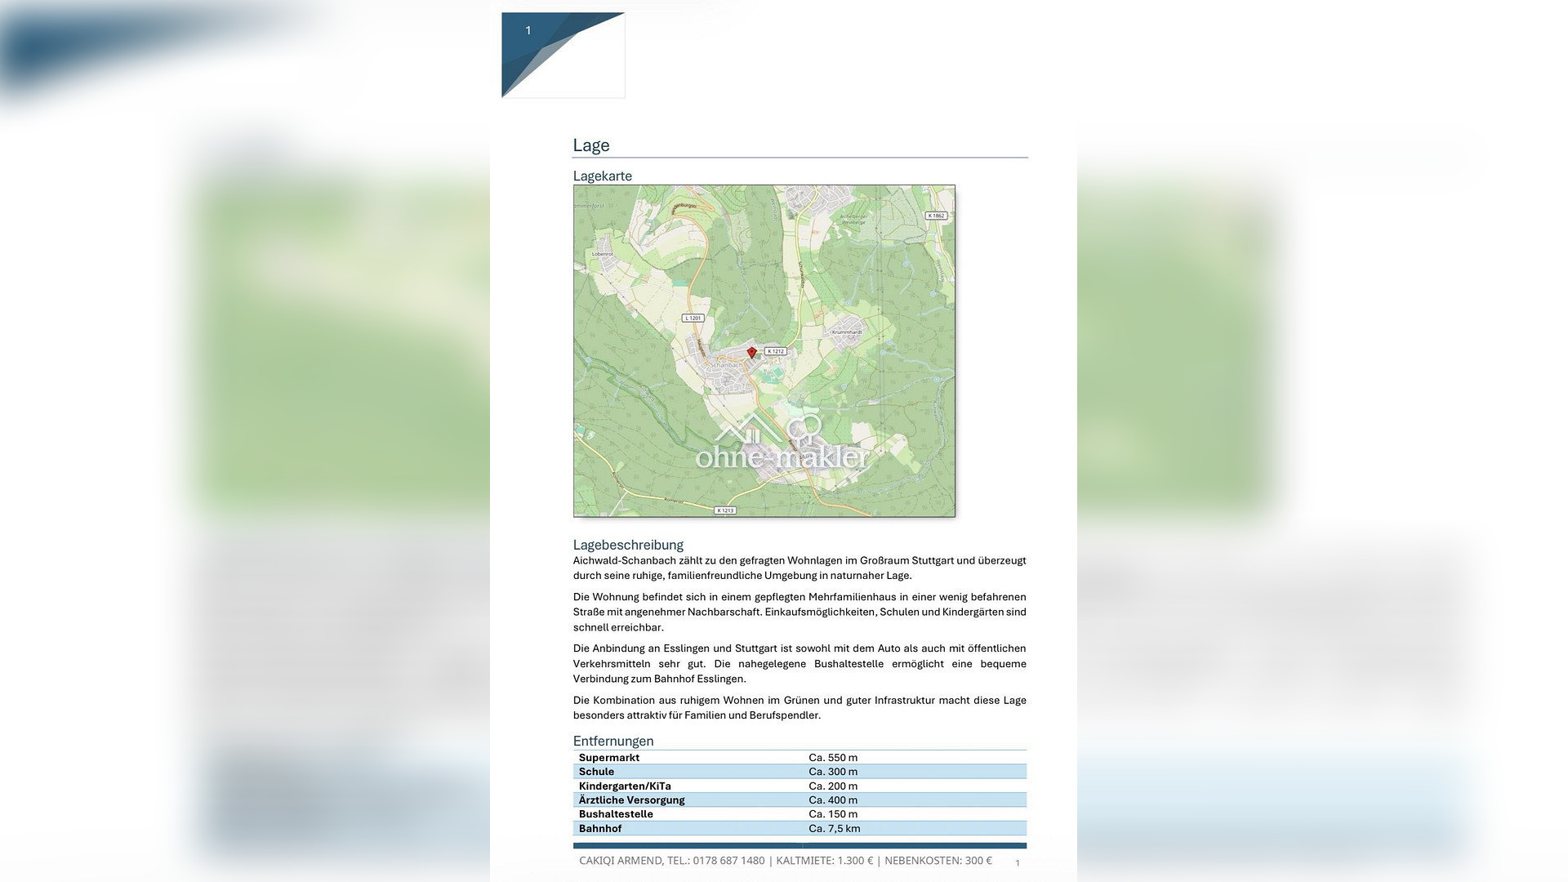Click the 'Ca. 150 m' distance value

(x=833, y=814)
